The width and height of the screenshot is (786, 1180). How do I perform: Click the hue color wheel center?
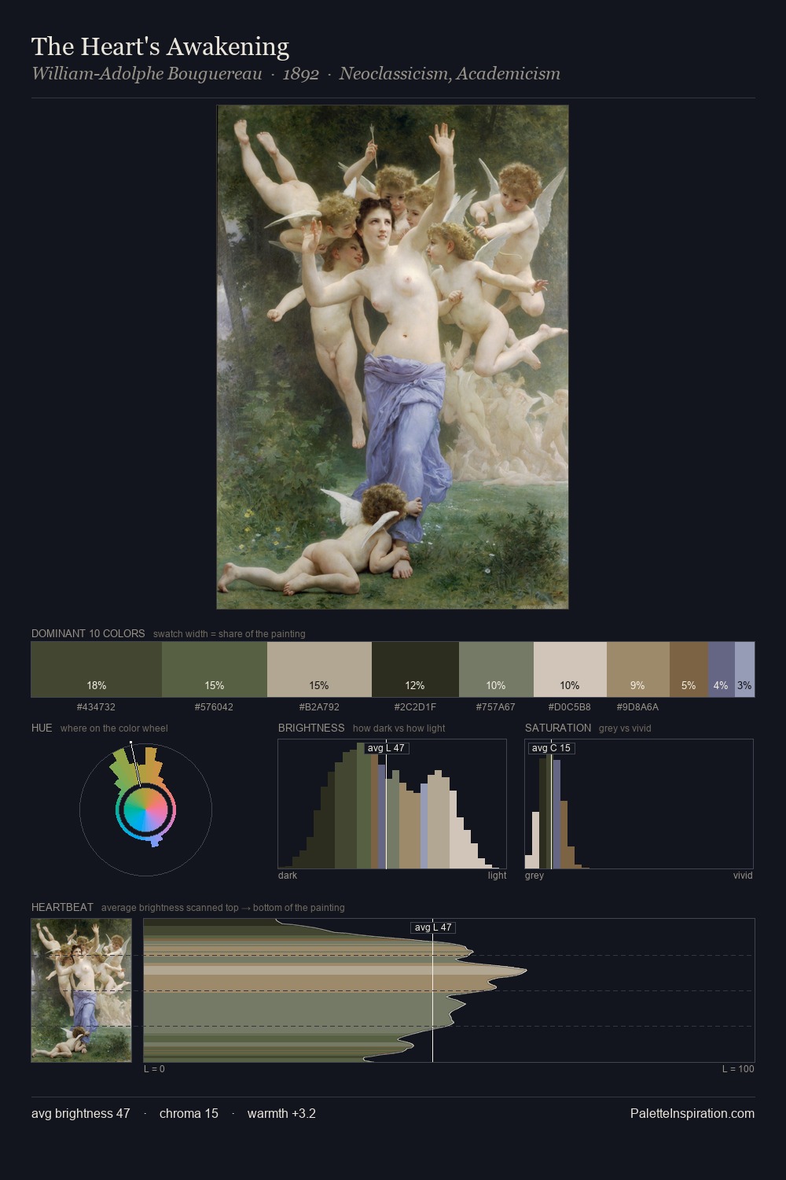click(145, 809)
